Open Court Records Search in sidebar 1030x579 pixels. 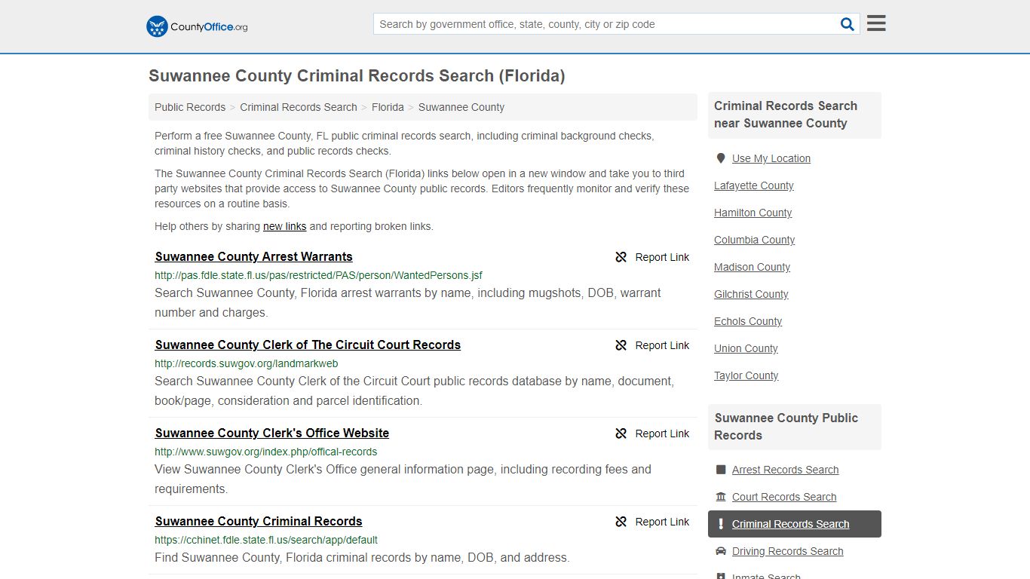pos(784,497)
